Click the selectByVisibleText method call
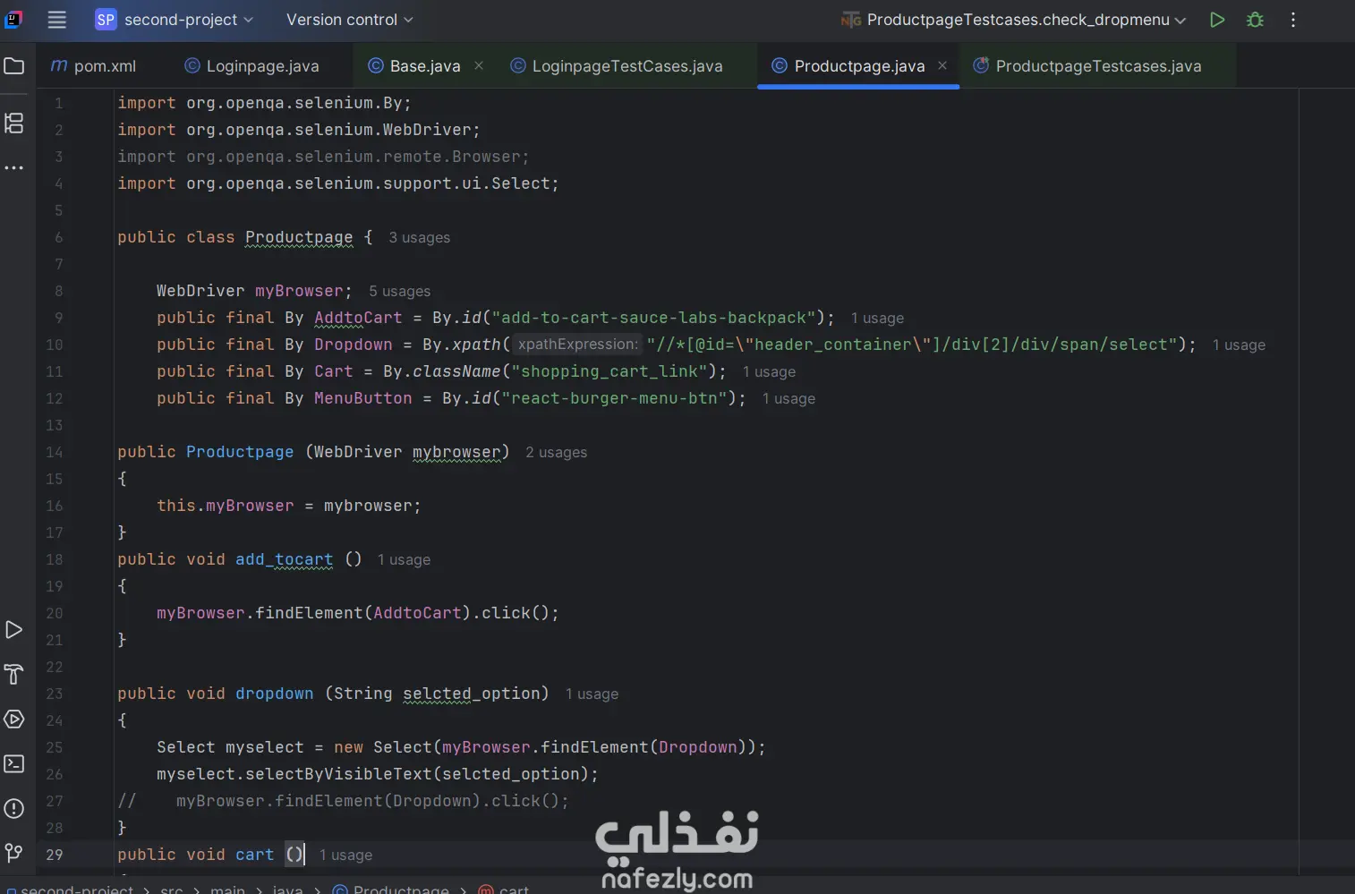 click(x=338, y=774)
